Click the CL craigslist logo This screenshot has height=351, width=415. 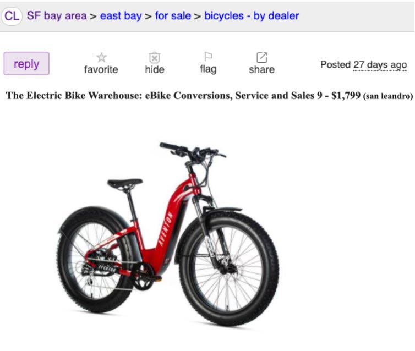[12, 16]
